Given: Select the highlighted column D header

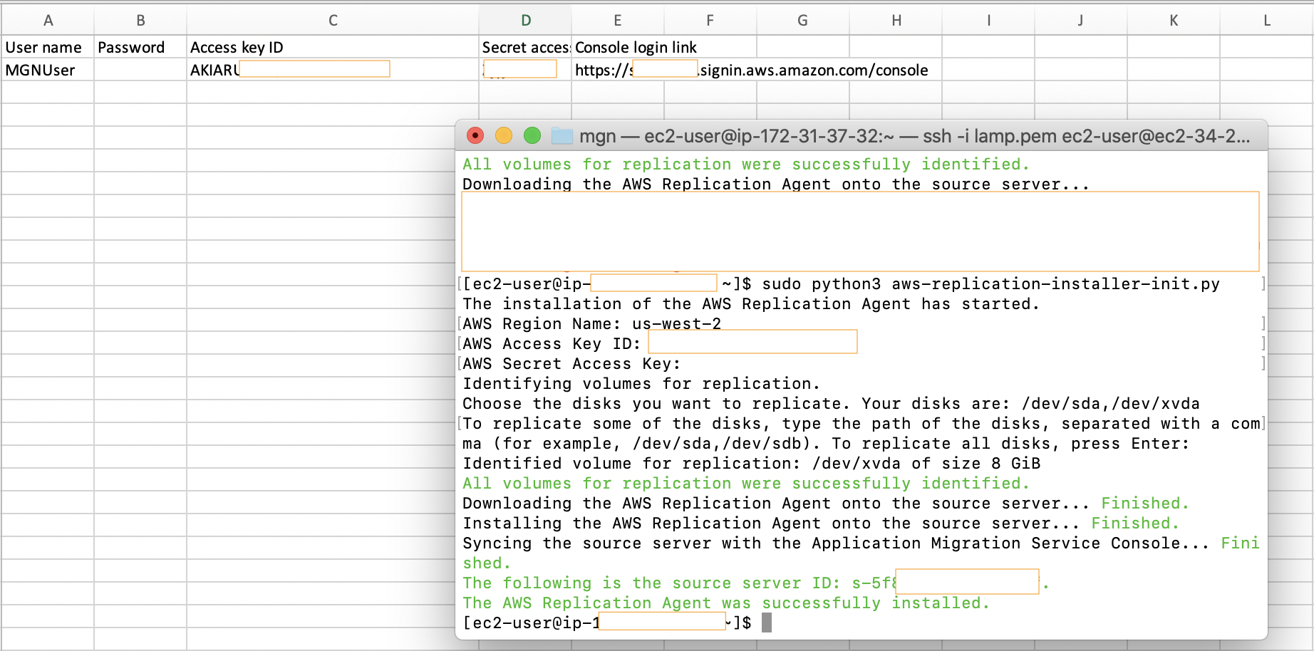Looking at the screenshot, I should click(525, 21).
